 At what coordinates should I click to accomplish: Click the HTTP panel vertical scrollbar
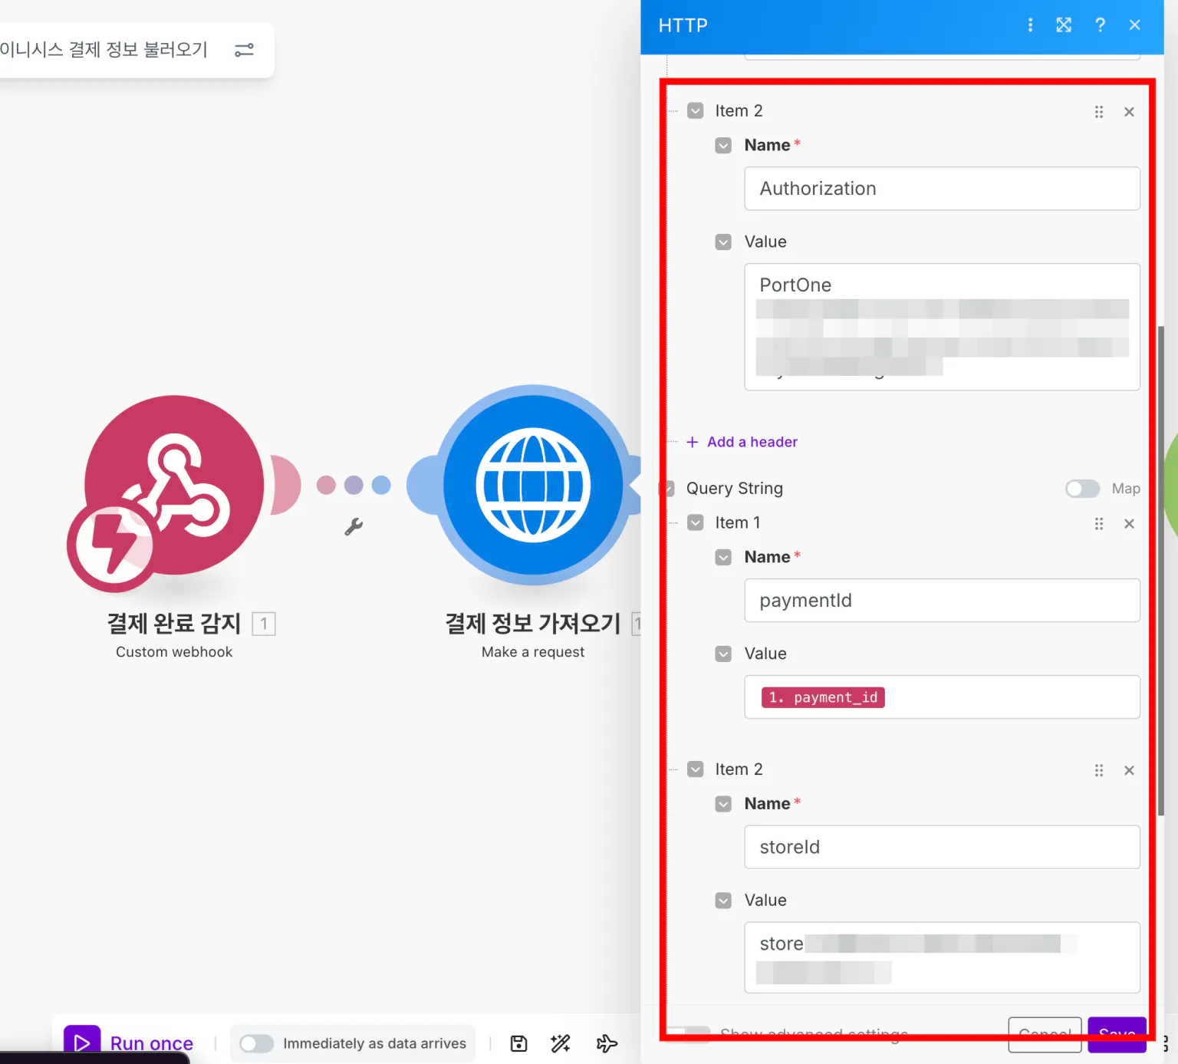(x=1161, y=572)
